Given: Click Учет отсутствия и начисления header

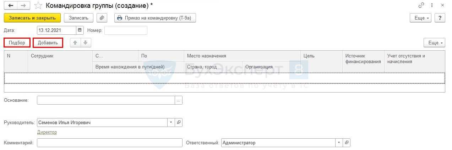Looking at the screenshot, I should click(x=415, y=61).
